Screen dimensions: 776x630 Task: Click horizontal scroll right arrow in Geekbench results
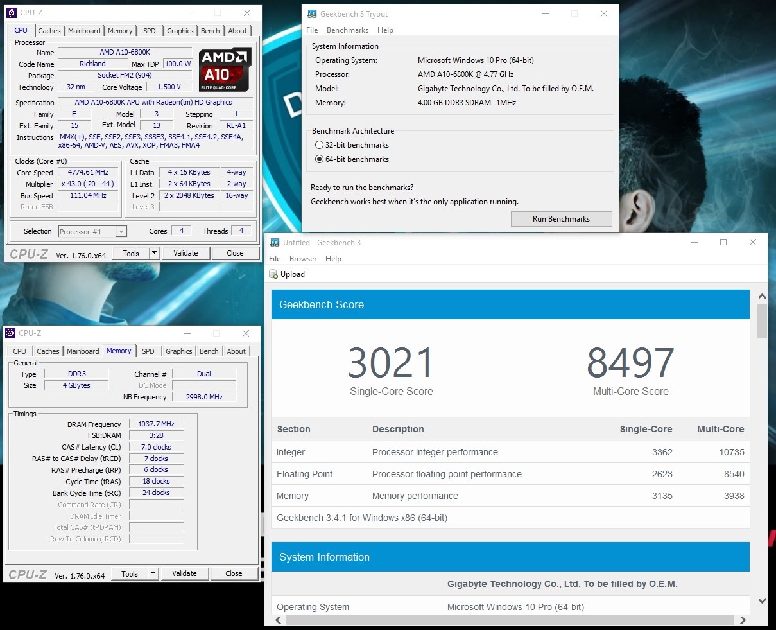[743, 620]
